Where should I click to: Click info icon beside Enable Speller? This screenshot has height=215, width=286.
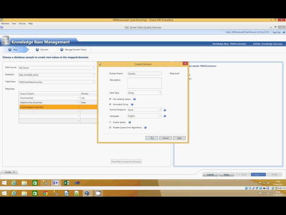tap(130, 122)
